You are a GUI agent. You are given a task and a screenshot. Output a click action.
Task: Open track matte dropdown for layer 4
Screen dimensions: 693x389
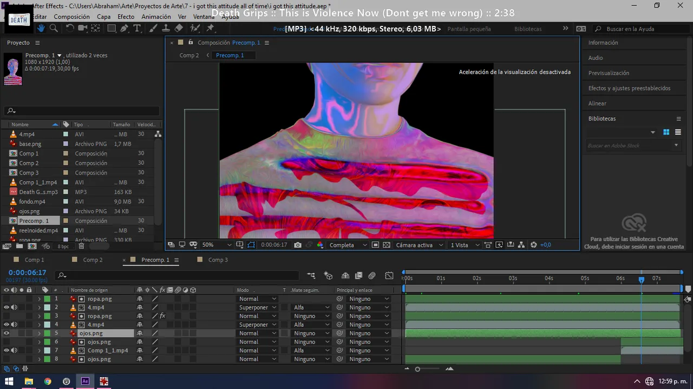[x=311, y=325]
